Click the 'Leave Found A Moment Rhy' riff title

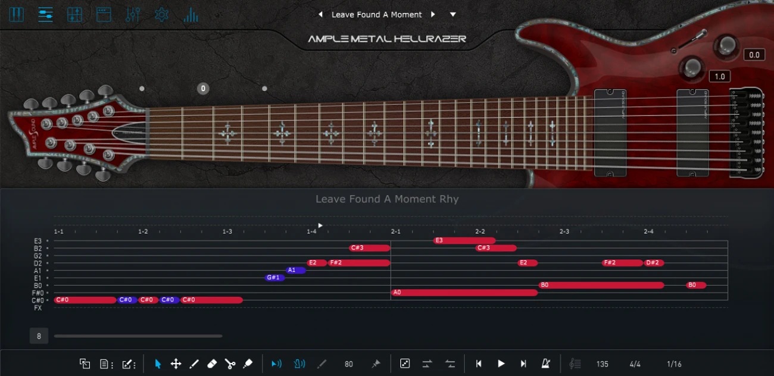(x=387, y=199)
